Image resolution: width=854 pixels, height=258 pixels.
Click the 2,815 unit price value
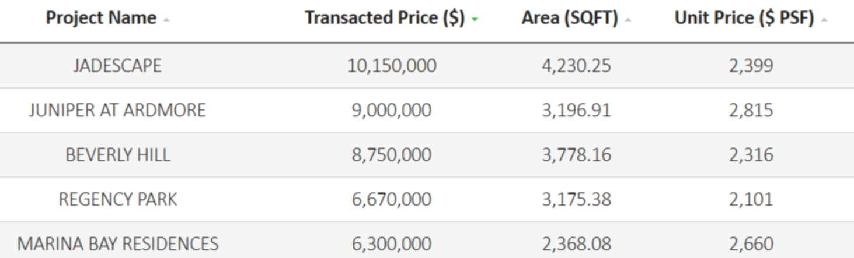click(750, 110)
